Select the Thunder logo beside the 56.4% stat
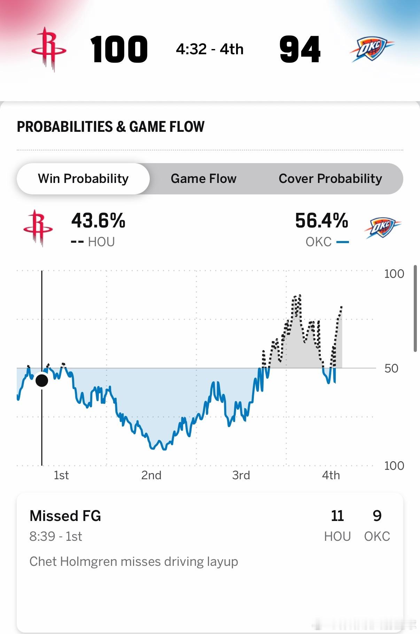Image resolution: width=420 pixels, height=634 pixels. pyautogui.click(x=382, y=228)
